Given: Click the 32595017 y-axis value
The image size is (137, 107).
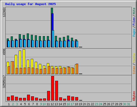Looking at the screenshot, I should click(x=4, y=82).
